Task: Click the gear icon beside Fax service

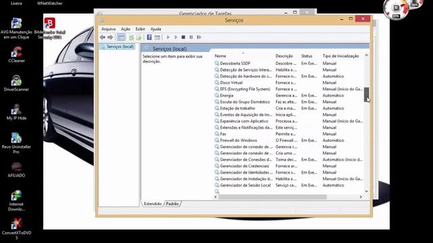Action: pyautogui.click(x=217, y=134)
